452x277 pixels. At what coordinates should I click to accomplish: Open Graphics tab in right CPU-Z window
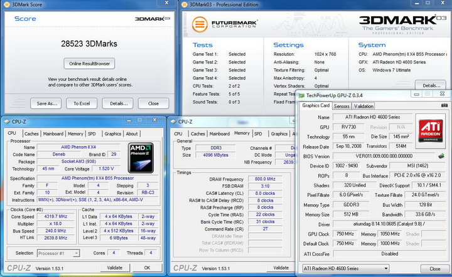click(279, 133)
